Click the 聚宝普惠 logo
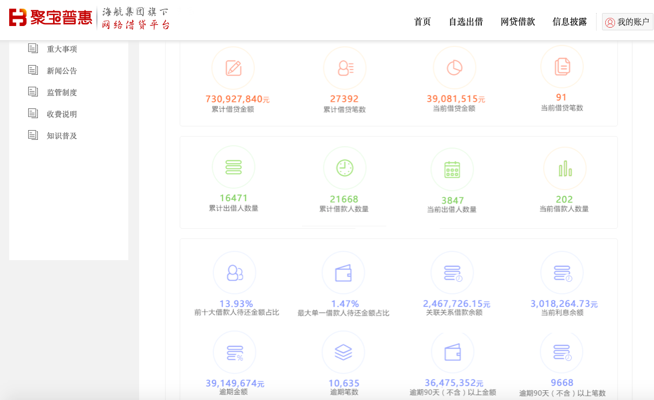 tap(51, 17)
